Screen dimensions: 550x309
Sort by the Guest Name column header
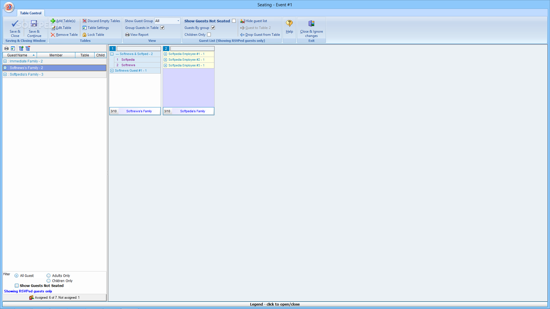(20, 55)
